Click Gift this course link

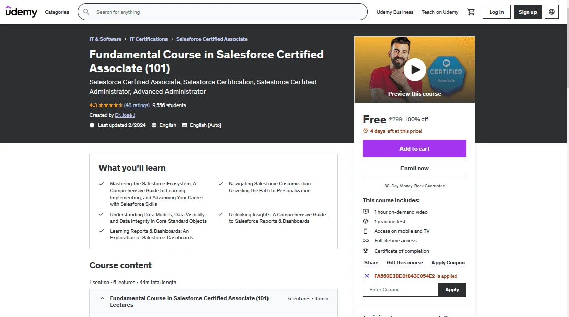(405, 263)
